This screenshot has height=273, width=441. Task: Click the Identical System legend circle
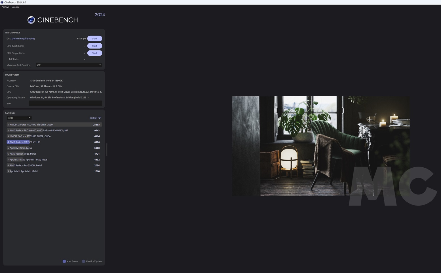83,261
